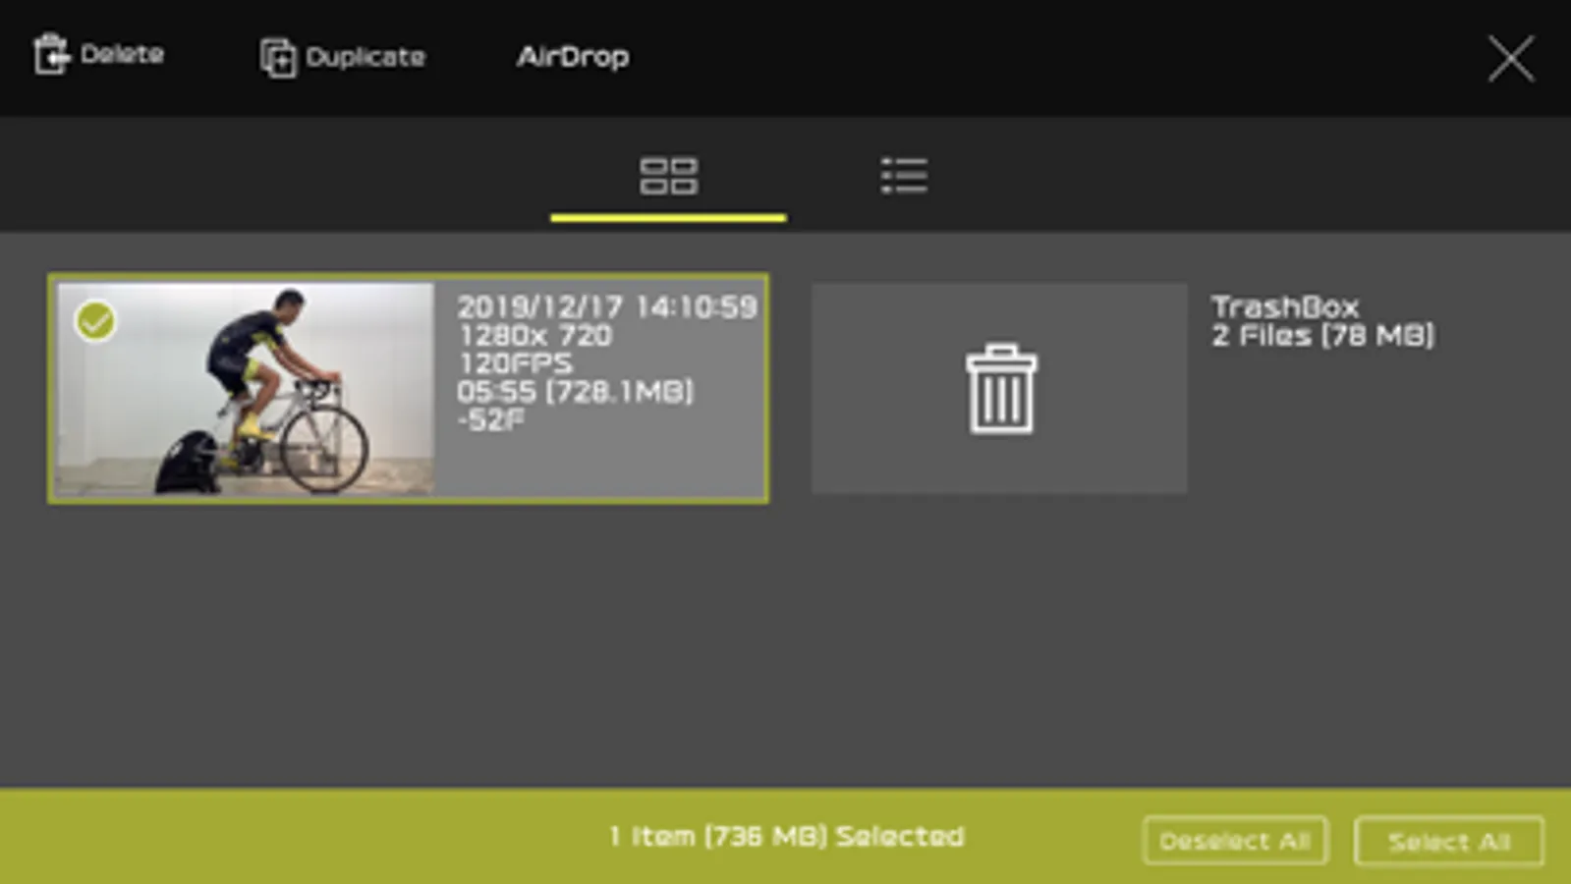Share the selected video via AirDrop
The width and height of the screenshot is (1571, 884).
click(x=573, y=57)
